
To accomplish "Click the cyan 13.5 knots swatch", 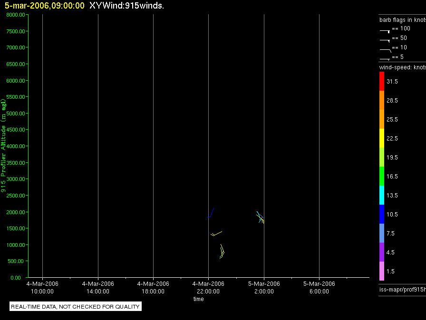I will [x=382, y=195].
